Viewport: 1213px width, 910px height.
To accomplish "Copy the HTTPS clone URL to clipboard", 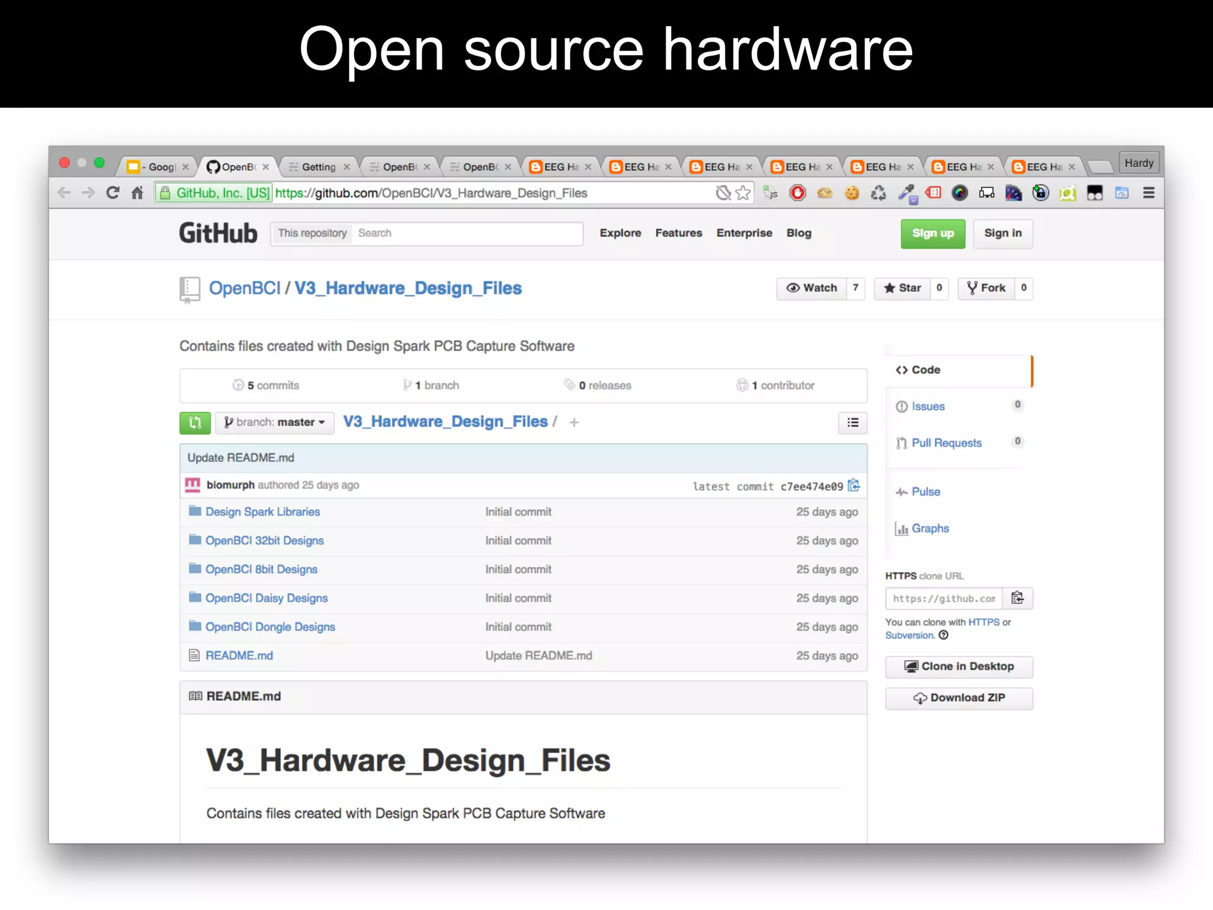I will coord(1017,598).
